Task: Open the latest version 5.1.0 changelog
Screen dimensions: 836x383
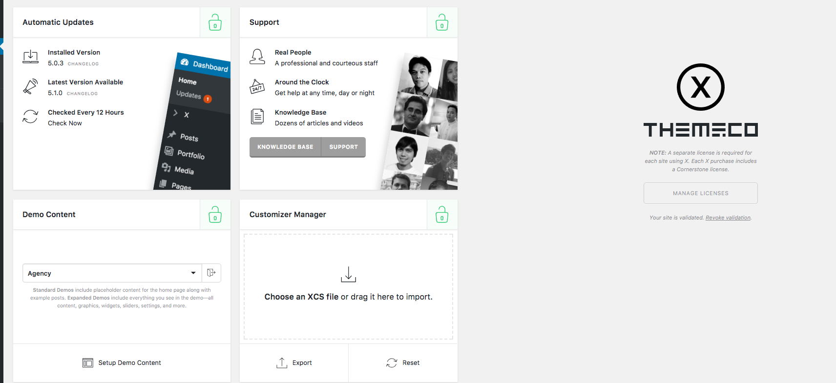Action: pos(82,94)
